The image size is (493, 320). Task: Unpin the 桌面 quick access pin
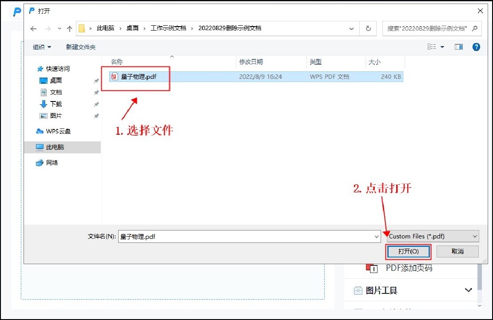coord(96,80)
